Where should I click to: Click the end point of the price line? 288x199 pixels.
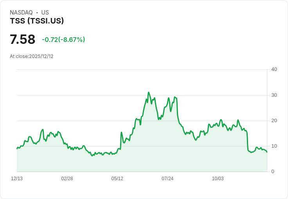[x=267, y=152]
